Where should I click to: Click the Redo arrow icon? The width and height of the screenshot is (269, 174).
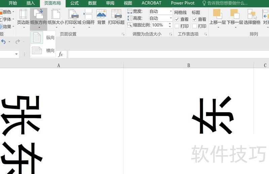point(17,42)
